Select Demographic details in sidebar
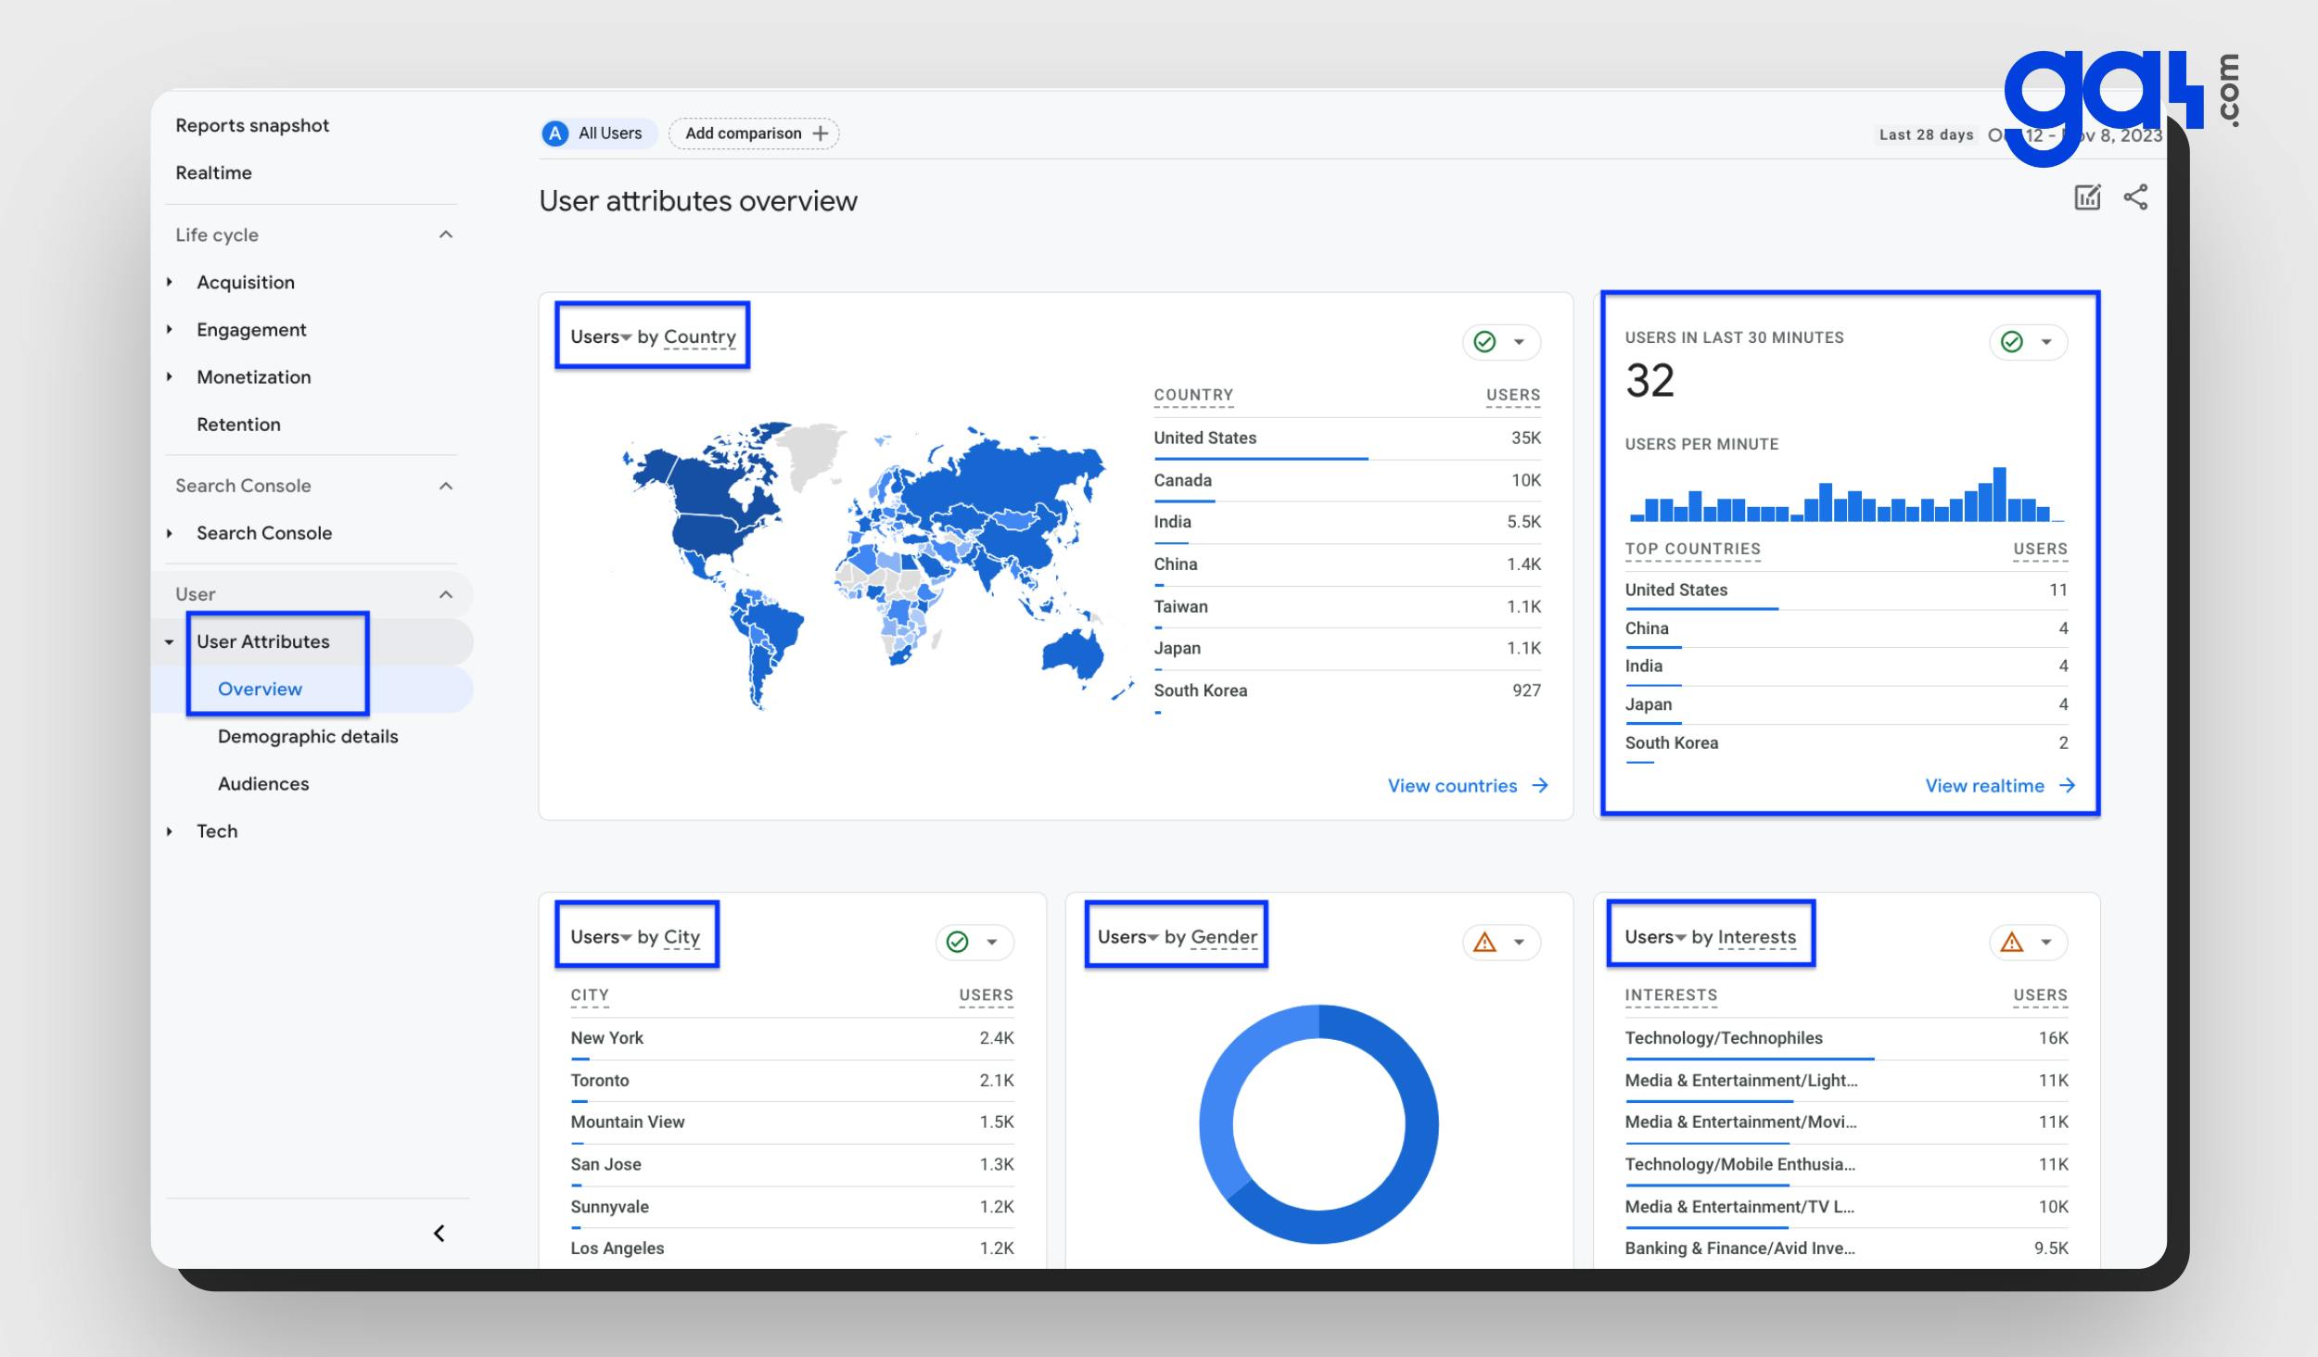2318x1357 pixels. (308, 736)
